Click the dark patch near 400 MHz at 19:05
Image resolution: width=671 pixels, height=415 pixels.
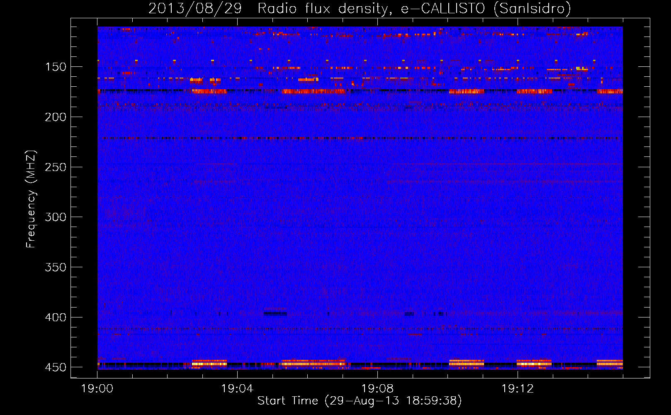275,314
